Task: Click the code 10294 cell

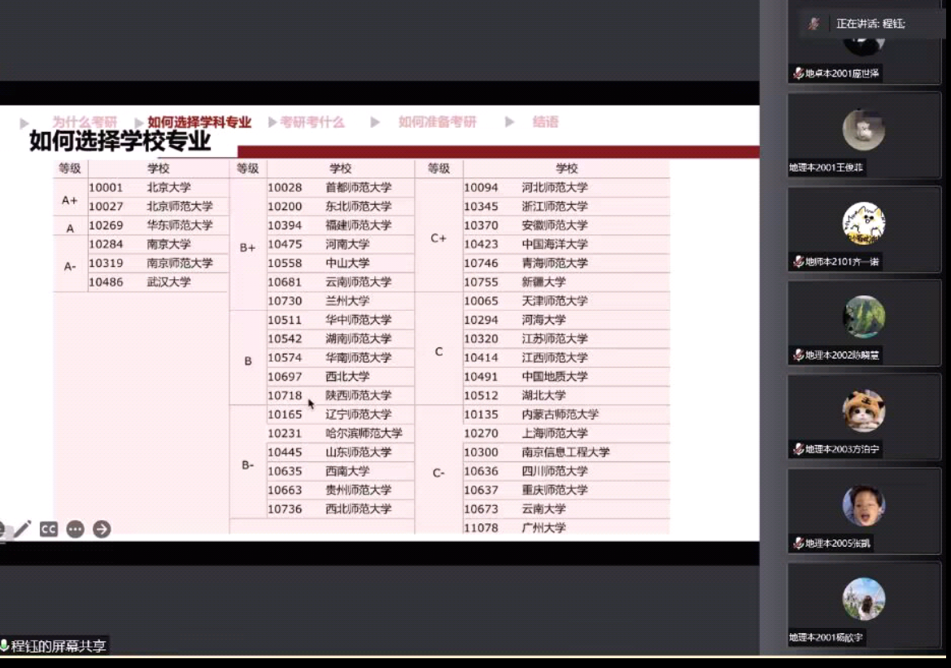Action: tap(481, 320)
